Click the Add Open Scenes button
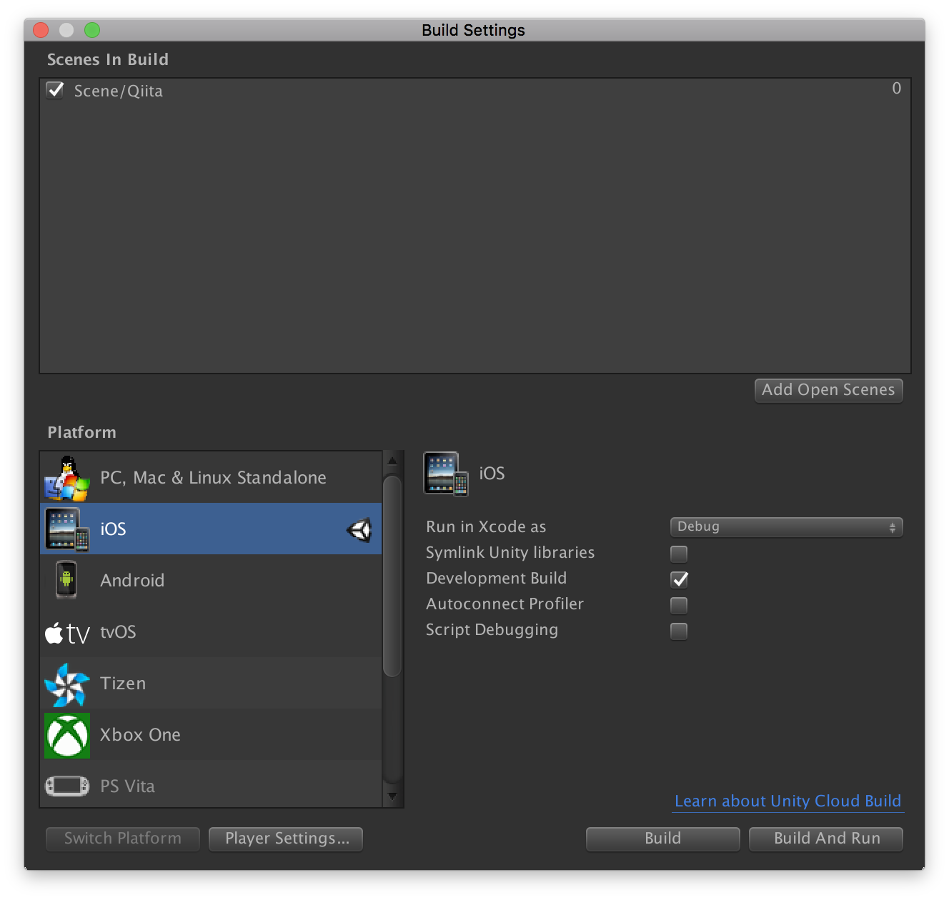The width and height of the screenshot is (949, 900). coord(829,390)
